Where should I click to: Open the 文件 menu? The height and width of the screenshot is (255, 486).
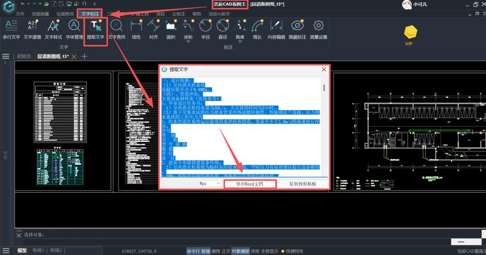pyautogui.click(x=20, y=14)
